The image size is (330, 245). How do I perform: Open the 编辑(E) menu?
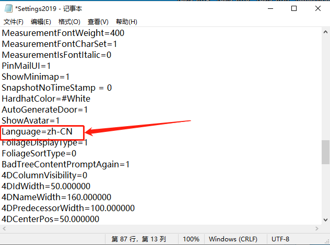tap(41, 22)
